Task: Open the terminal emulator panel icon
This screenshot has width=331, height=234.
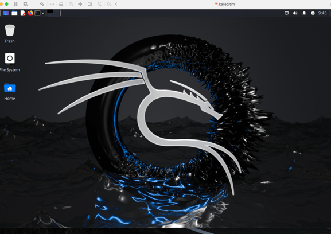Action: 37,13
